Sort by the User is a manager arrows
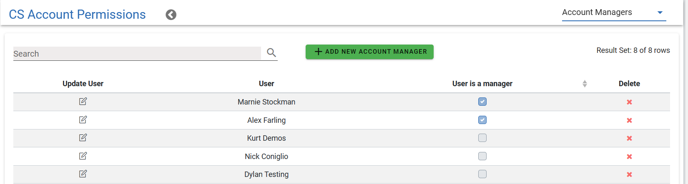Image resolution: width=688 pixels, height=184 pixels. pos(585,84)
